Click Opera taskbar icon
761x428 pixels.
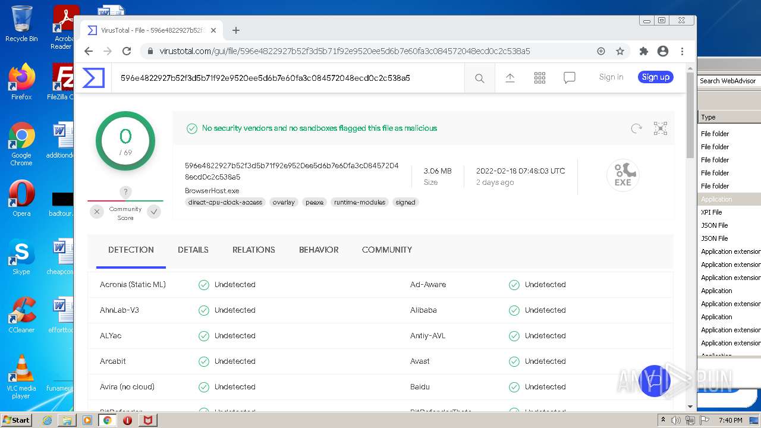coord(127,420)
